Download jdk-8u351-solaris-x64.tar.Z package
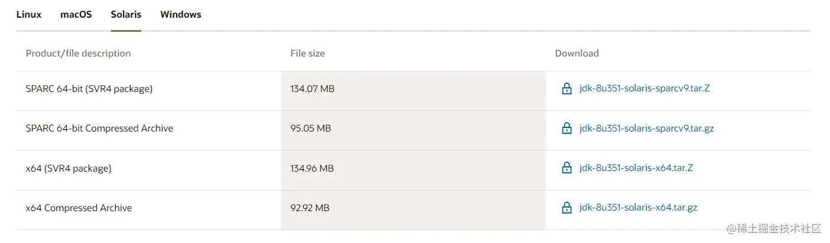This screenshot has height=243, width=830. pyautogui.click(x=636, y=168)
